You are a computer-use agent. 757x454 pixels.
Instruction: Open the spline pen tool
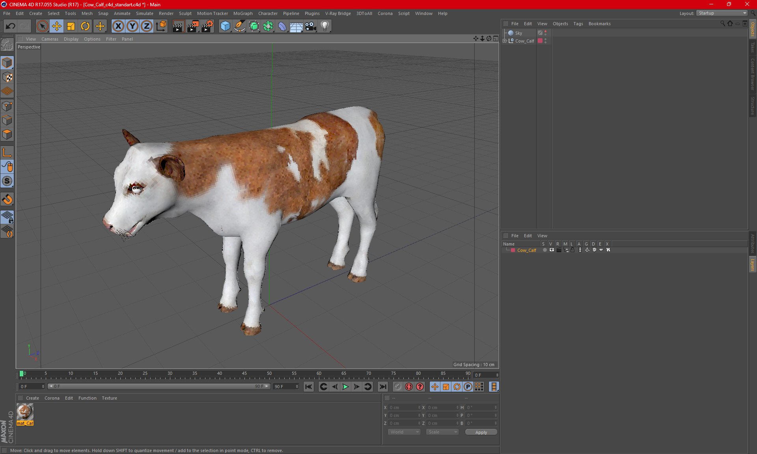click(x=239, y=26)
